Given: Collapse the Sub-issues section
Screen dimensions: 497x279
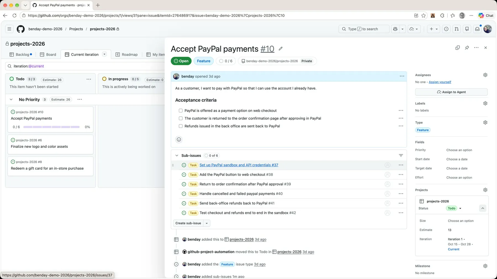Looking at the screenshot, I should coord(177,155).
